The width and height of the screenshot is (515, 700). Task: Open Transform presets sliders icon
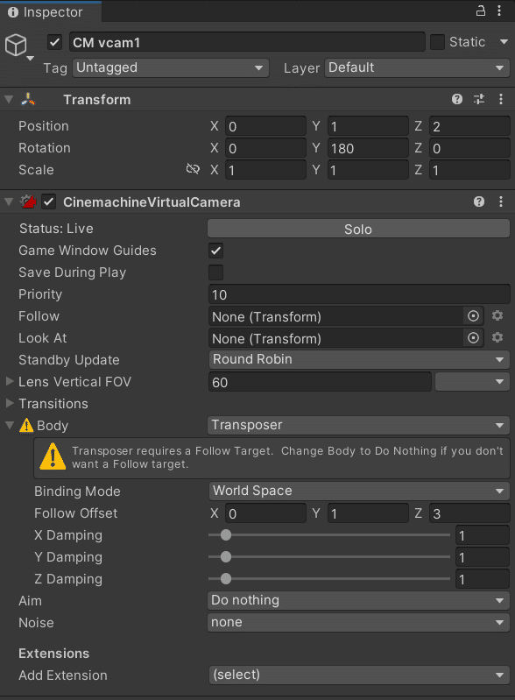[479, 99]
